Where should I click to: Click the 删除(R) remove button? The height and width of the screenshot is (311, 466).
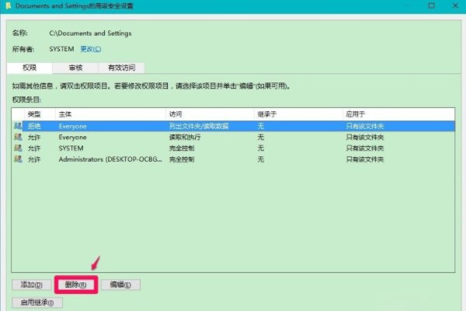click(76, 285)
